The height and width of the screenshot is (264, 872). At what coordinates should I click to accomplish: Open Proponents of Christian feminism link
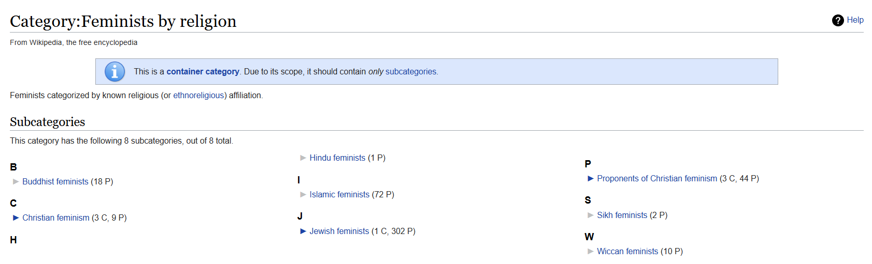coord(657,179)
